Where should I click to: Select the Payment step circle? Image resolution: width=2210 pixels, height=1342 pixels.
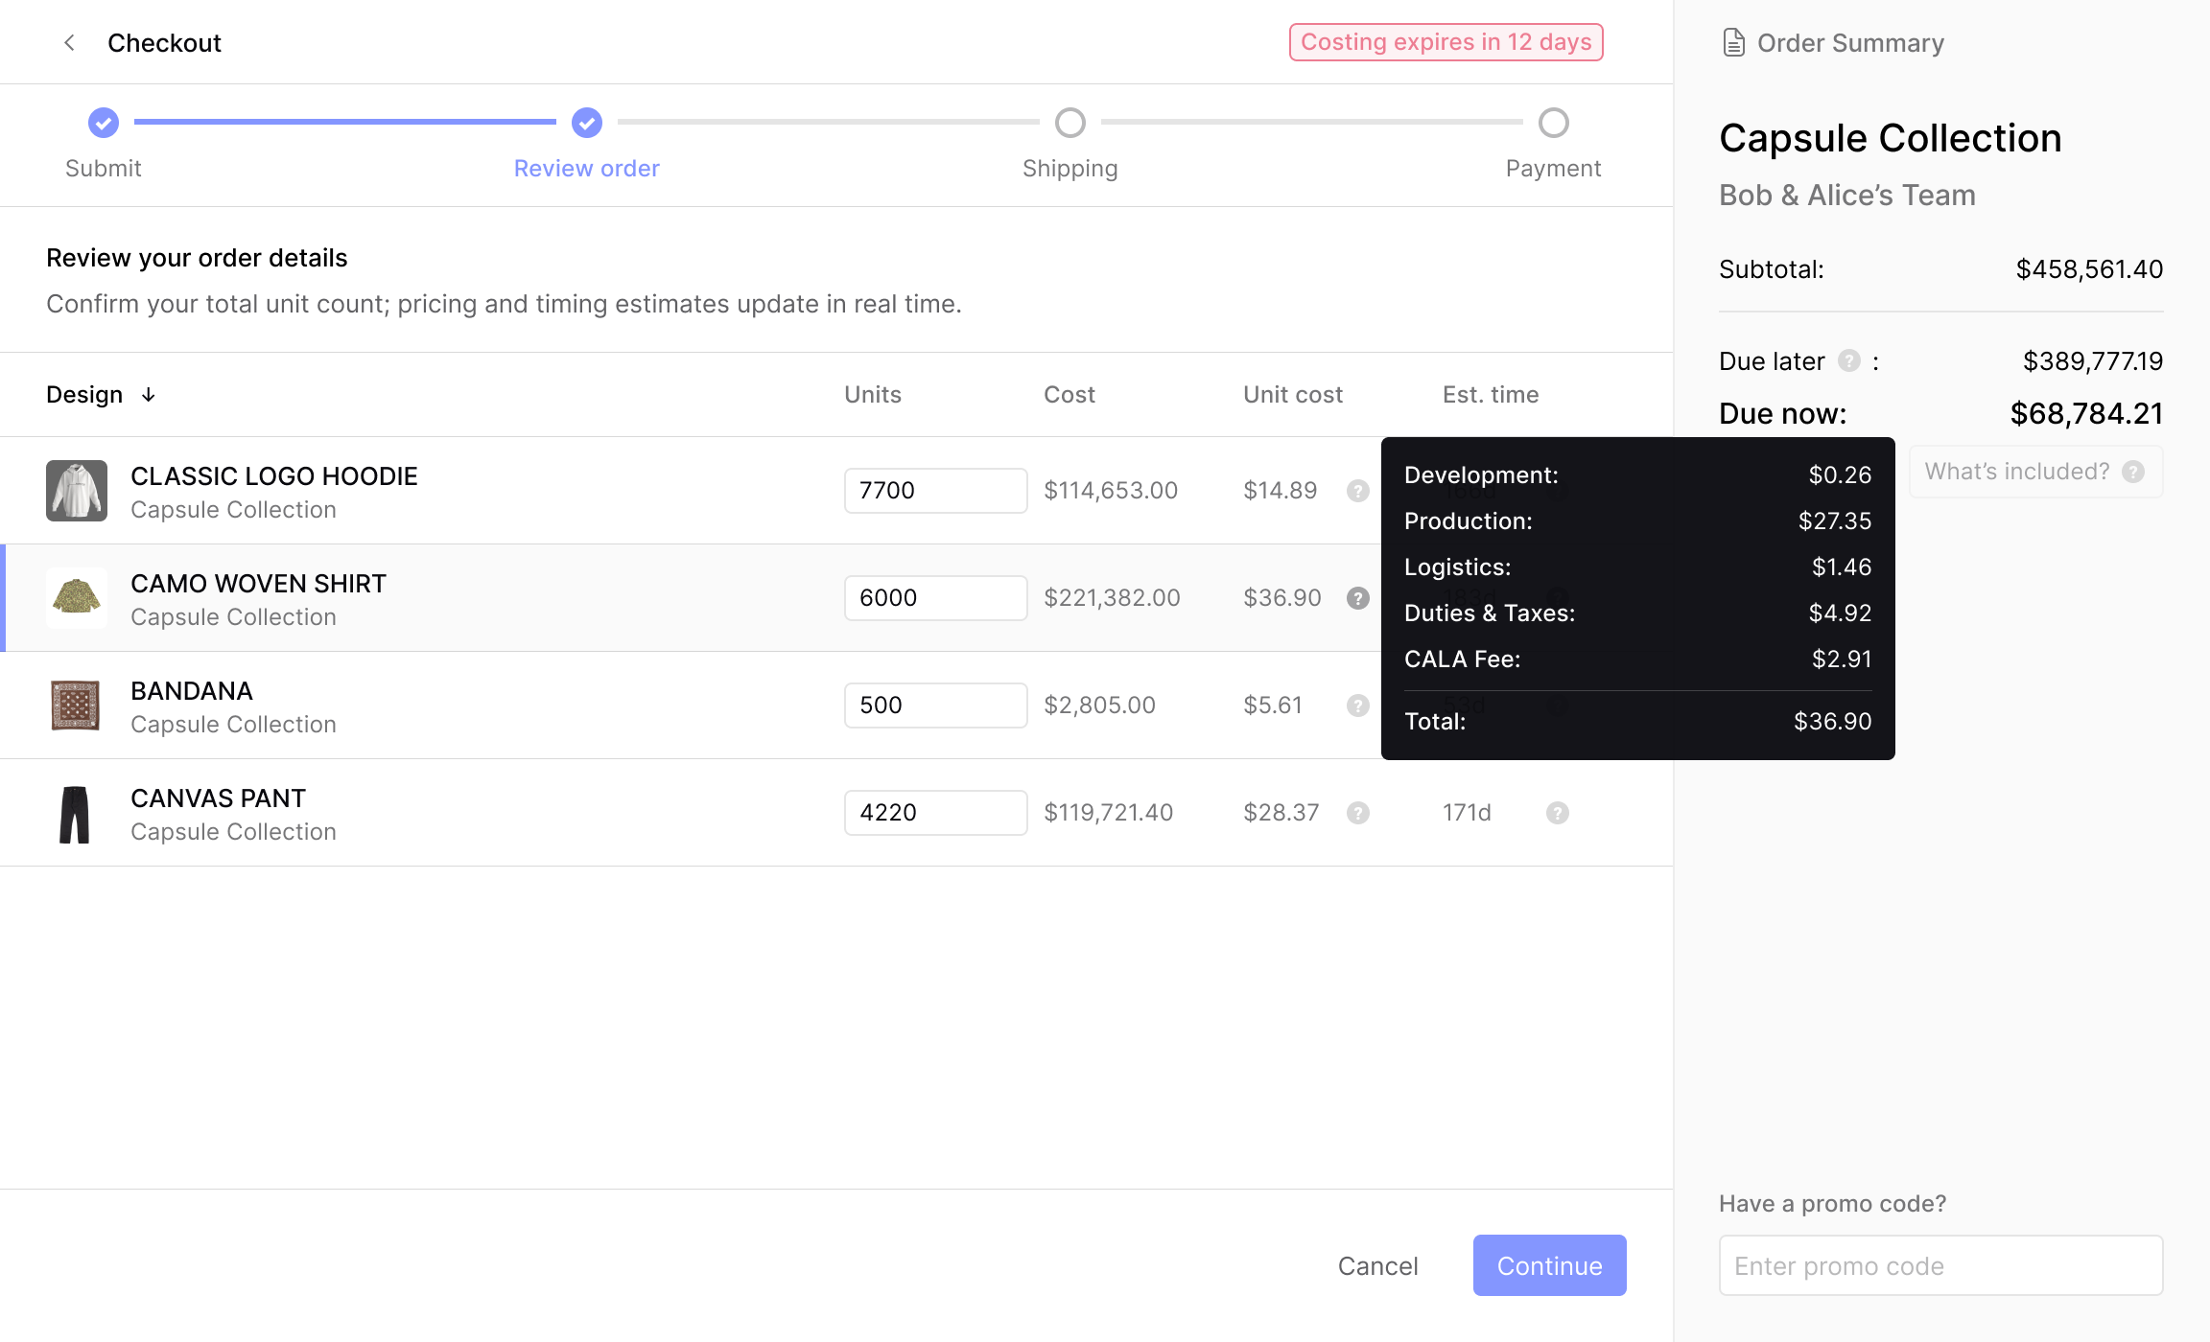tap(1553, 123)
